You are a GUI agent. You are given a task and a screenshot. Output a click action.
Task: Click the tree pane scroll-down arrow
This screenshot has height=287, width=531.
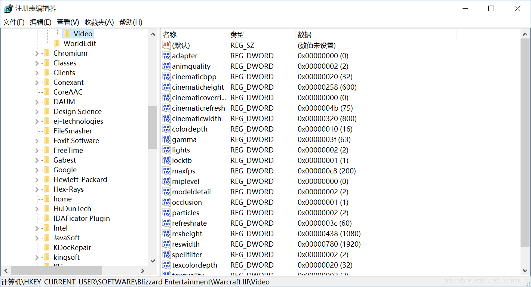point(153,261)
